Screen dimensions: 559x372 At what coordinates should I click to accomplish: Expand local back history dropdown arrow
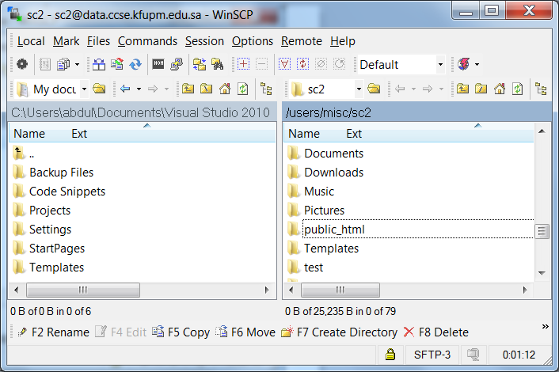pyautogui.click(x=139, y=89)
